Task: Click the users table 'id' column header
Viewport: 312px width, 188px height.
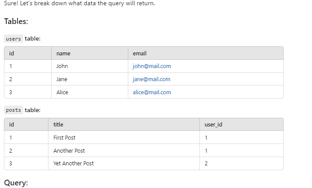Action: (x=11, y=53)
